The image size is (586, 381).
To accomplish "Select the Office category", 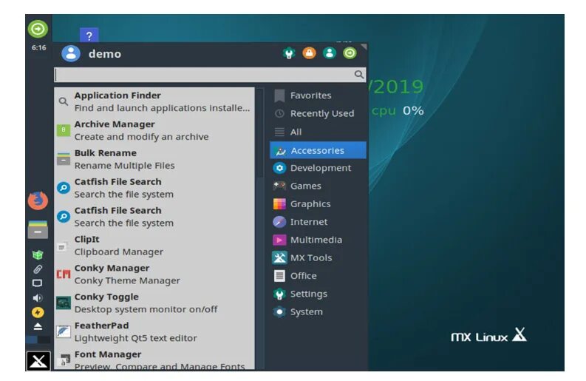I will pyautogui.click(x=318, y=276).
